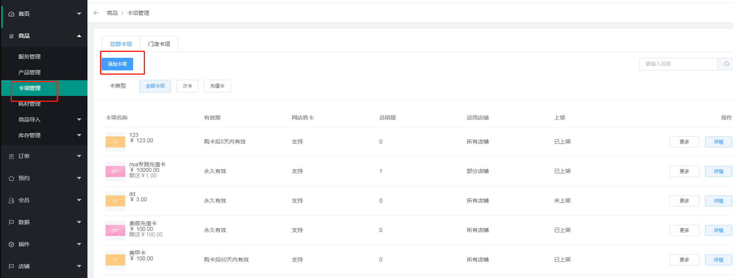The image size is (733, 278).
Task: Switch to the 门店卡项 tab
Action: coord(159,44)
